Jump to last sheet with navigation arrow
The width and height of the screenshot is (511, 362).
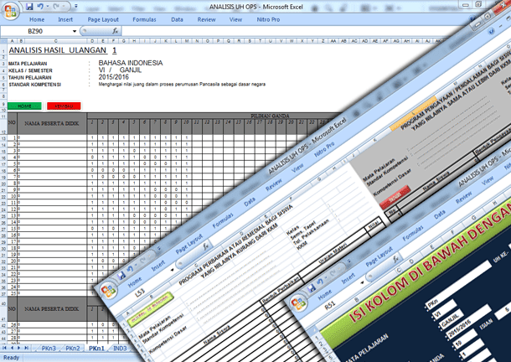point(27,348)
